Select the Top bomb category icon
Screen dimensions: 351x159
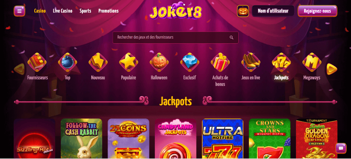coord(67,62)
